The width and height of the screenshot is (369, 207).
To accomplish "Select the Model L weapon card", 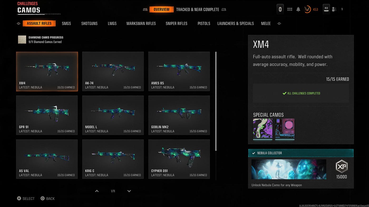I will (x=113, y=115).
